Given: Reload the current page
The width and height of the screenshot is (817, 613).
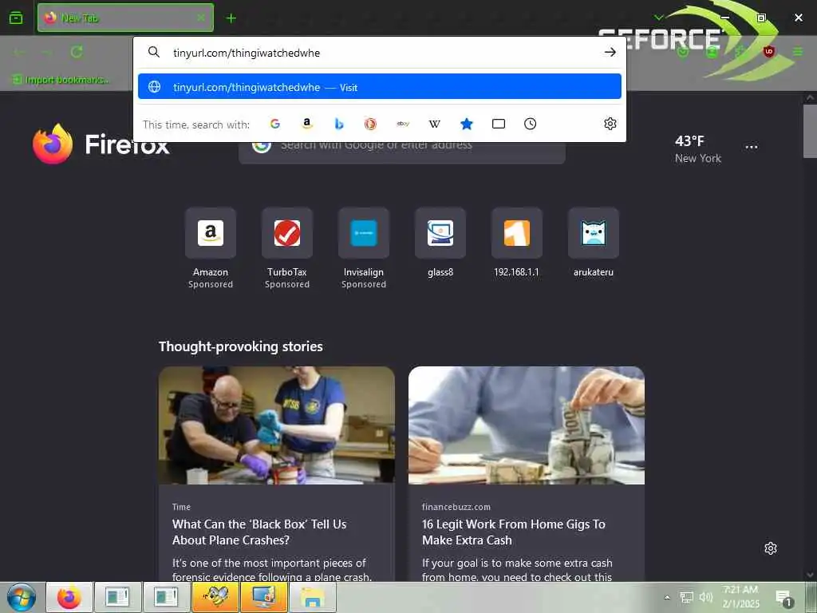Looking at the screenshot, I should (x=77, y=52).
